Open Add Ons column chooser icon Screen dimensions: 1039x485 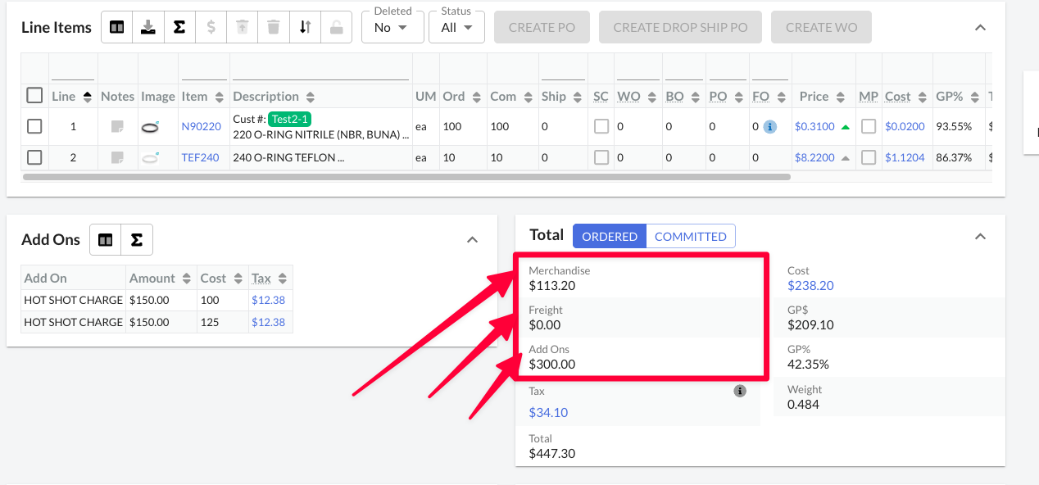click(x=105, y=240)
